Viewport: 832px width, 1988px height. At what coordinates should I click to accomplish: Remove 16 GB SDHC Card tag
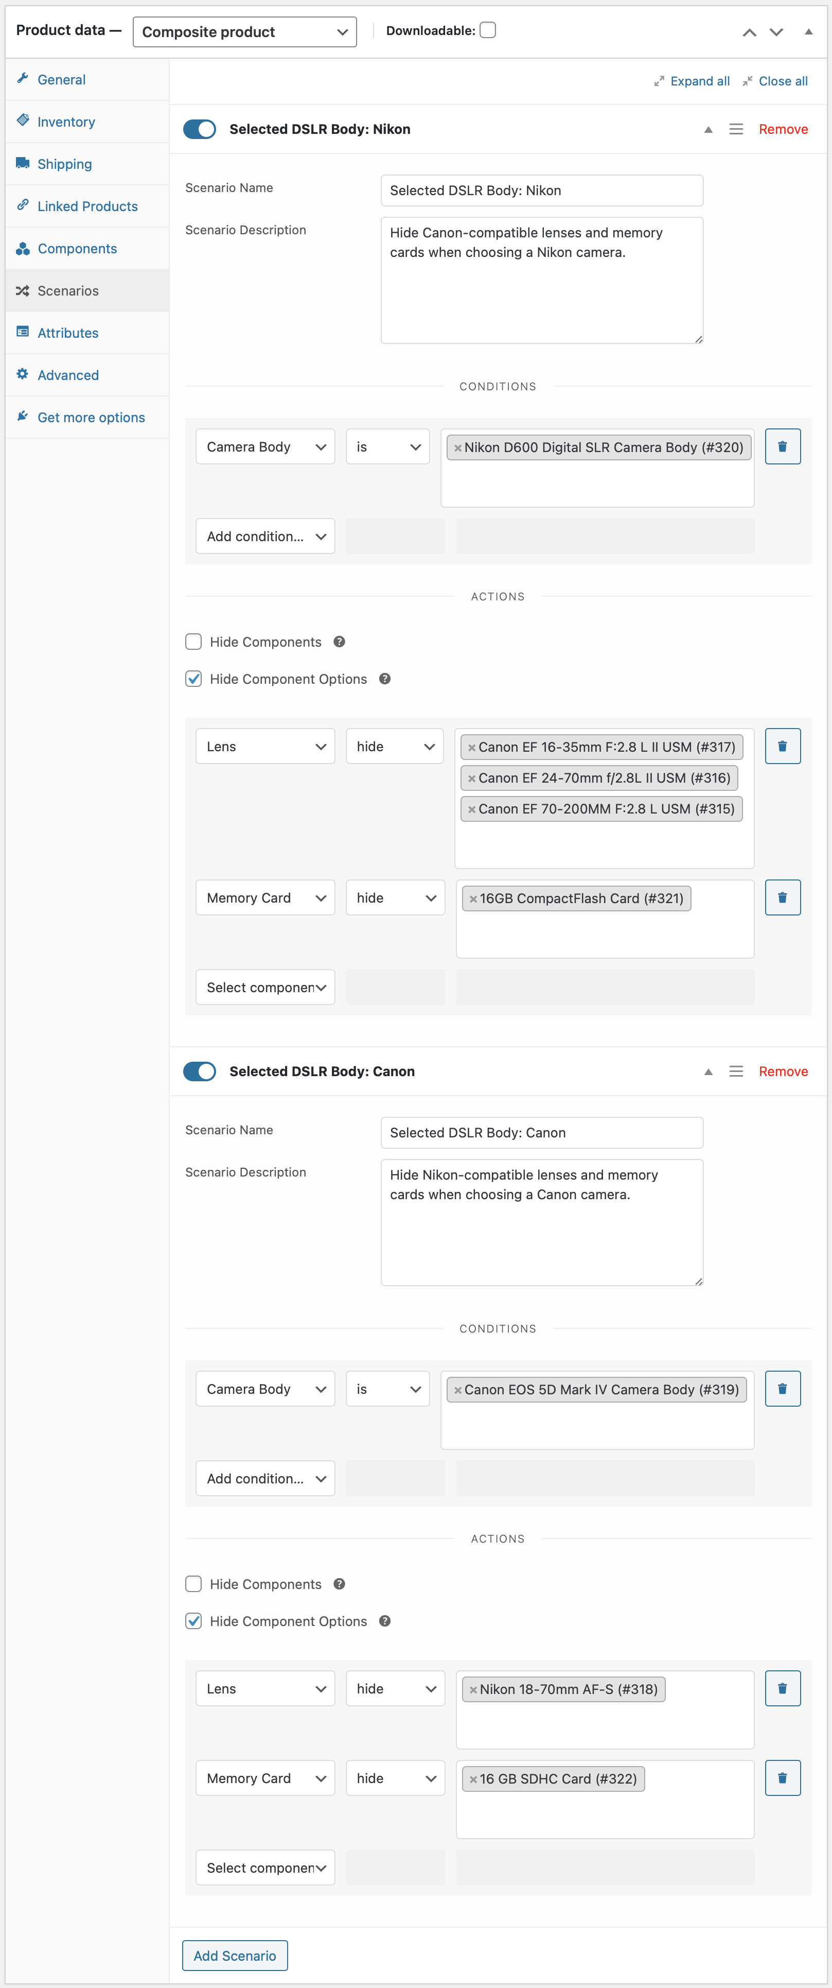(x=473, y=1779)
